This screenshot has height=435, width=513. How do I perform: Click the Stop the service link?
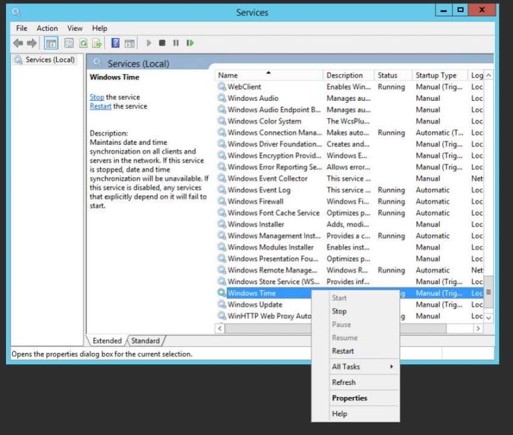(97, 97)
